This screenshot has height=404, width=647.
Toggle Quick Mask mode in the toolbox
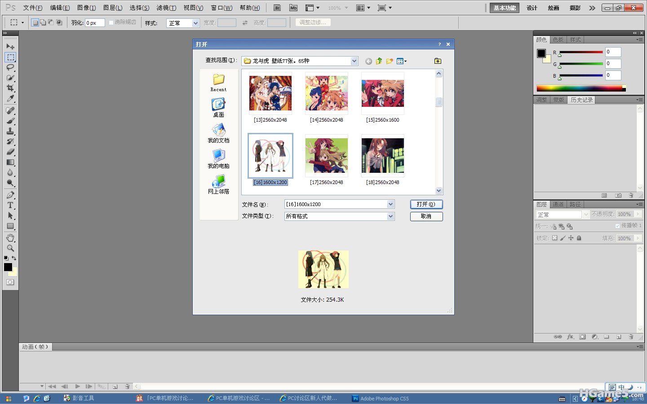point(10,282)
